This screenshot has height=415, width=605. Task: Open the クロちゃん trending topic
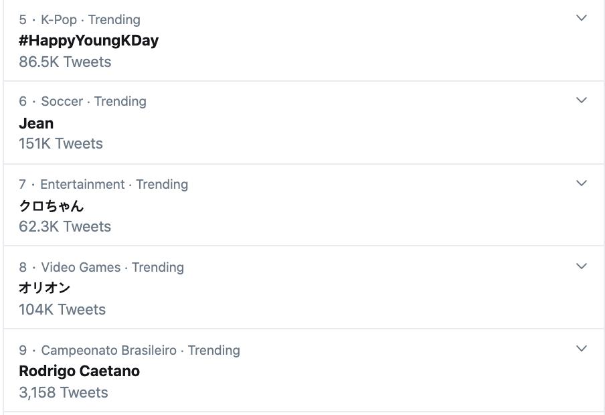tap(51, 205)
